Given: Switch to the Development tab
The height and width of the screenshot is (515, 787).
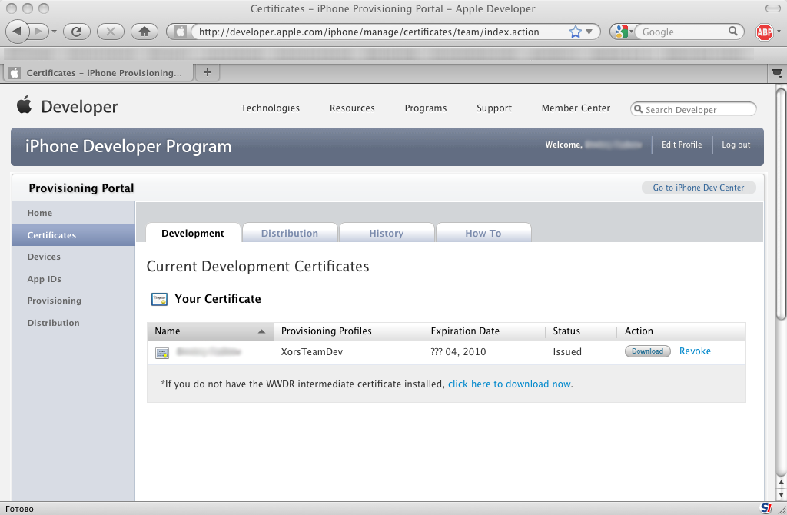Looking at the screenshot, I should [x=193, y=233].
